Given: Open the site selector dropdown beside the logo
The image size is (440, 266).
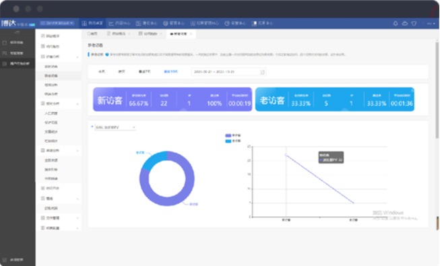Looking at the screenshot, I should (57, 23).
